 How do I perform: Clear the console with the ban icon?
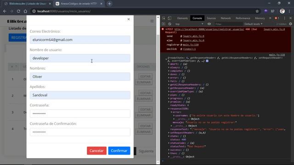[170, 24]
